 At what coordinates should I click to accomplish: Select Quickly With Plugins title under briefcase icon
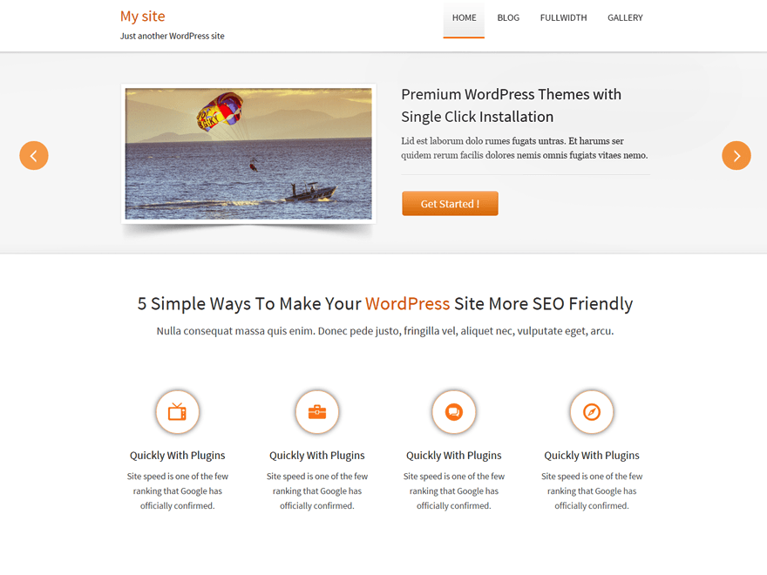pos(317,455)
